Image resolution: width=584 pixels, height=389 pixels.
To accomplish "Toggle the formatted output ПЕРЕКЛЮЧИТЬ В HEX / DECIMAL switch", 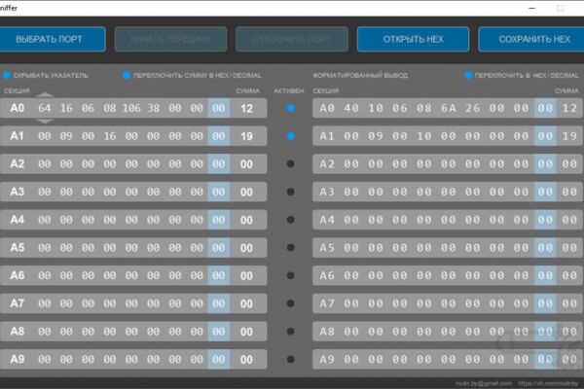I will (468, 75).
